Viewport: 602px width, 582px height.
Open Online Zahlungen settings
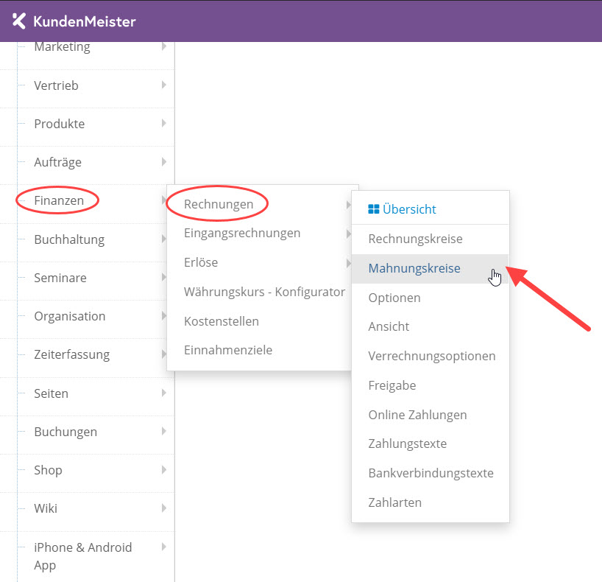tap(417, 415)
